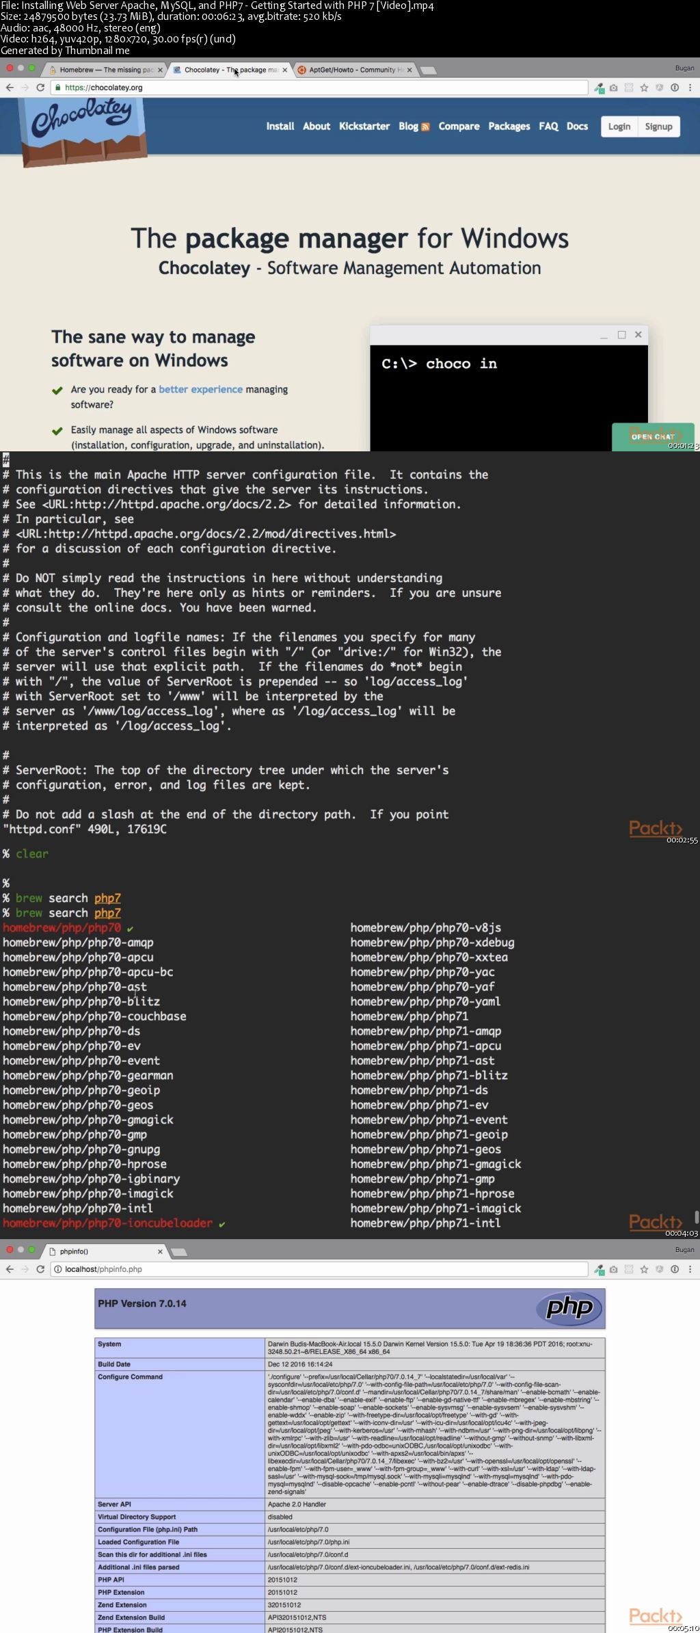Open the Kickstarter nav link
This screenshot has width=700, height=1633.
click(364, 127)
